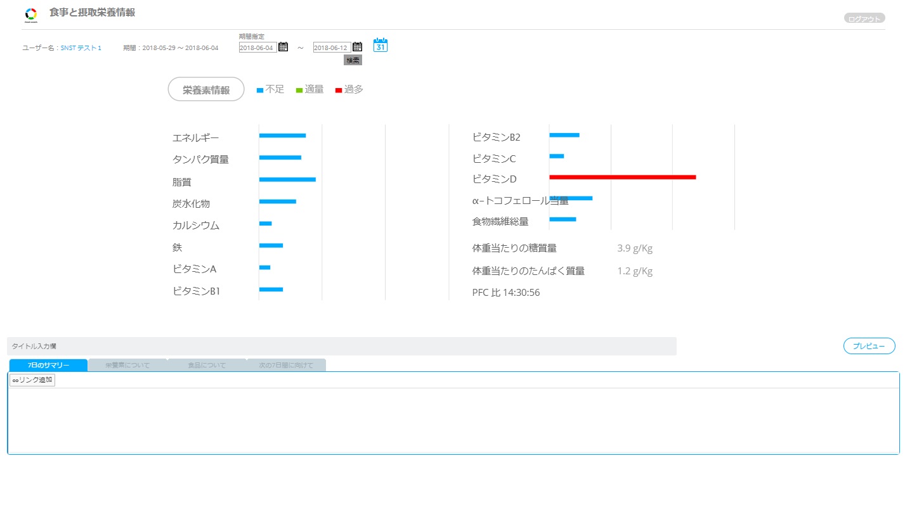
Task: Select the 7日のサマリー tab
Action: [x=48, y=366]
